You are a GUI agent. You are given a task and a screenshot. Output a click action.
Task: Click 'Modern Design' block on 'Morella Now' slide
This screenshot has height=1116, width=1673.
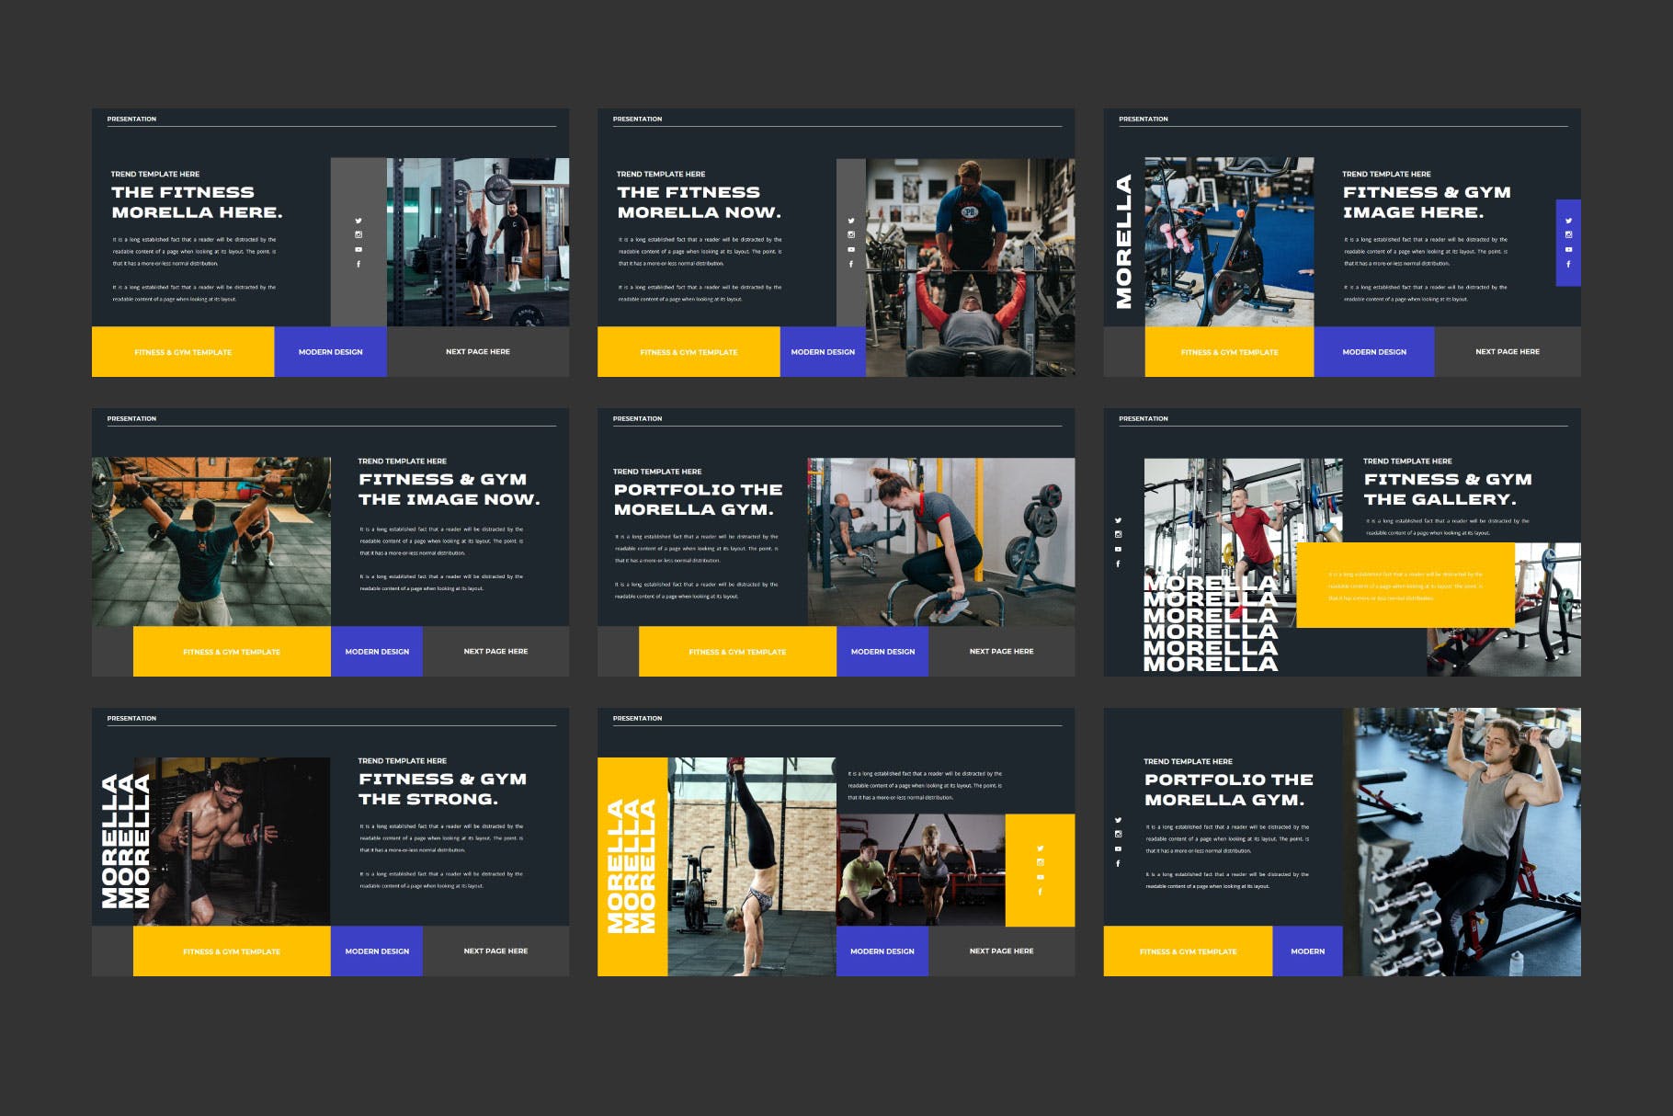point(823,352)
